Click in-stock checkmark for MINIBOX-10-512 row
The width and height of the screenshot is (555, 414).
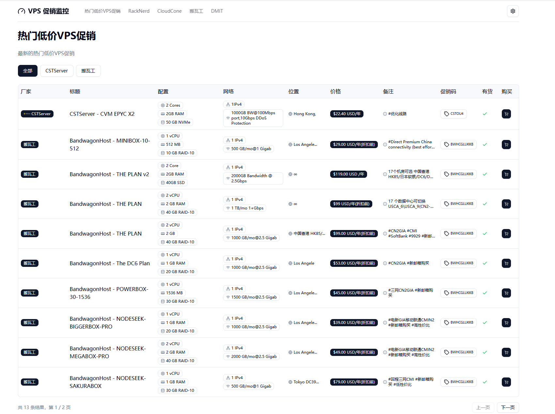tap(485, 145)
